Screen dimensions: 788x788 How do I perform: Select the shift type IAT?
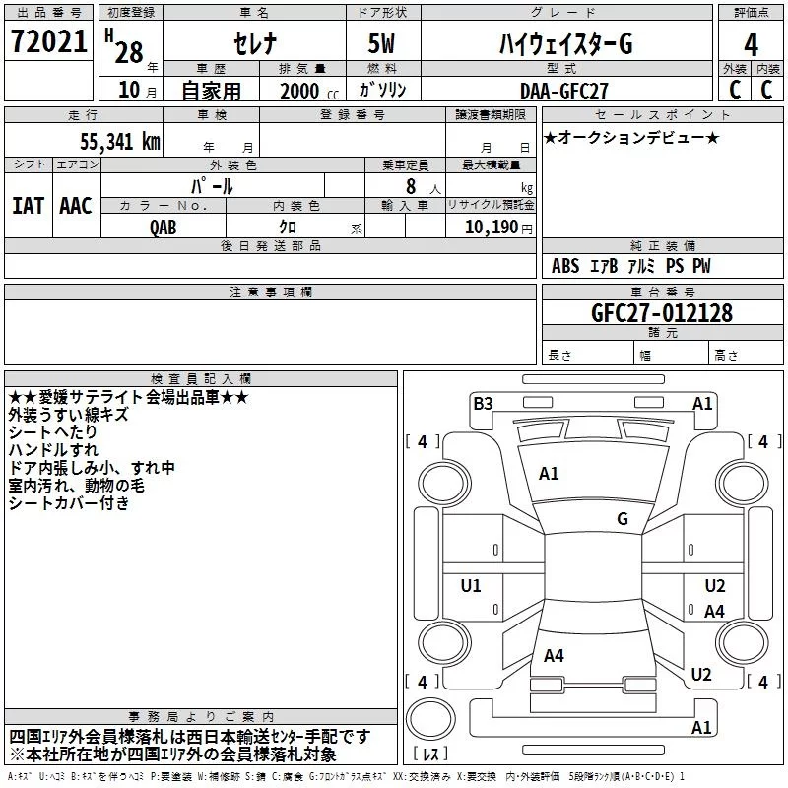tap(29, 206)
